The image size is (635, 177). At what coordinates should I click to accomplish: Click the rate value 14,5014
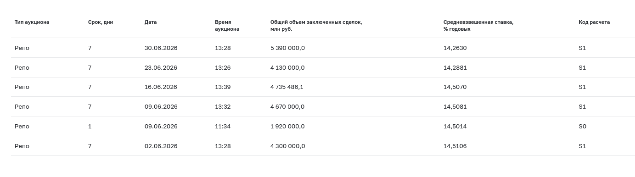(455, 126)
